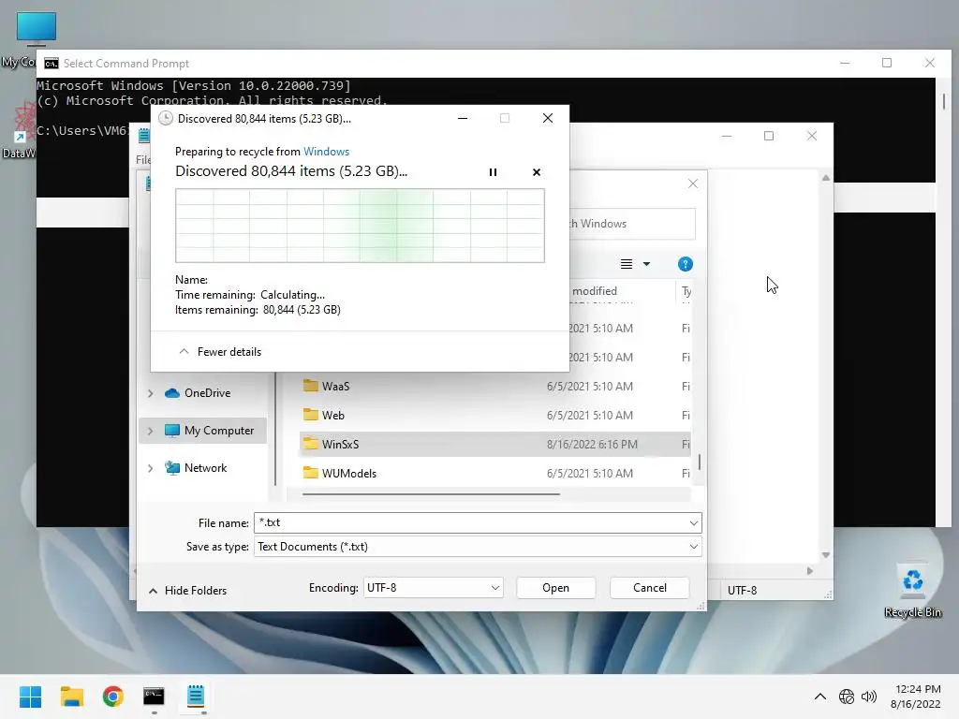Screen dimensions: 959x719
Task: Click the search Windows box
Action: (x=632, y=224)
